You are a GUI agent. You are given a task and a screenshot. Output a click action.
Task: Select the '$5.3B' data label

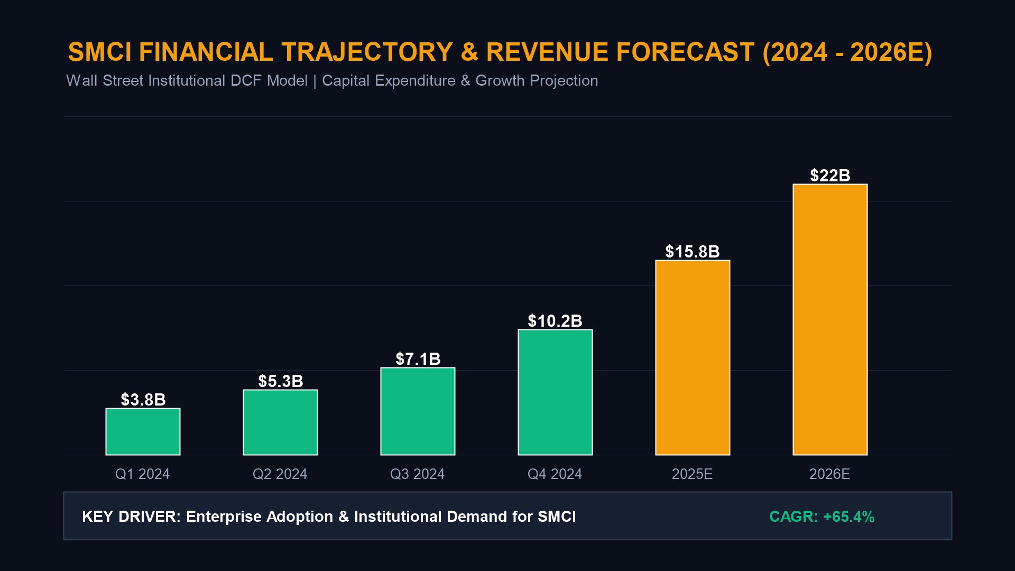tap(280, 381)
